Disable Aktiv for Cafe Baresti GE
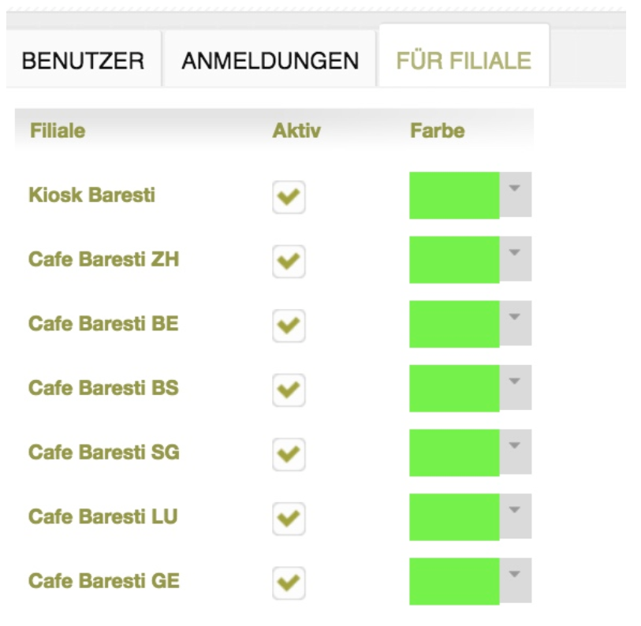 tap(289, 583)
